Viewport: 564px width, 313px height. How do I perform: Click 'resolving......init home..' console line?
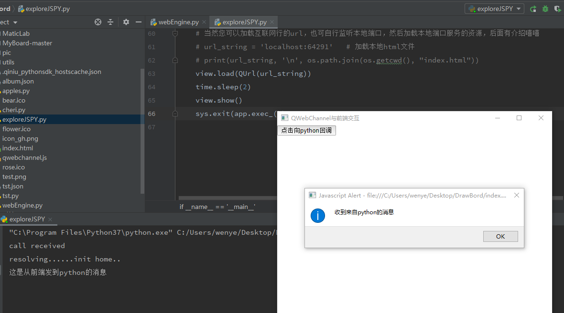[65, 259]
